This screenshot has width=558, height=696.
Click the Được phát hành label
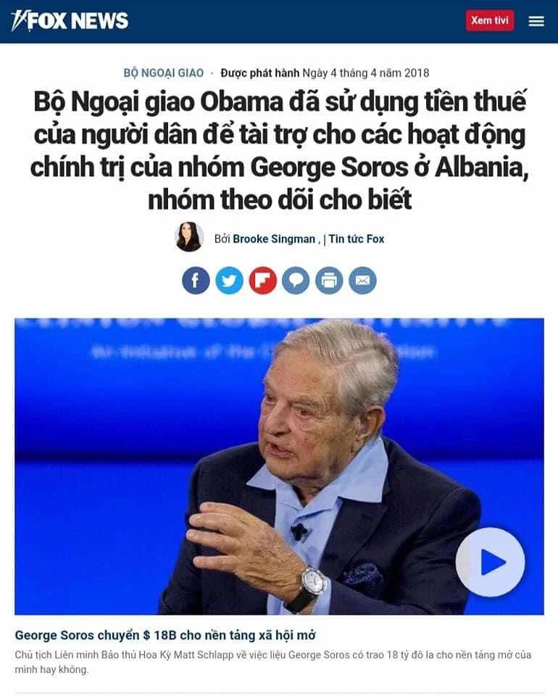260,72
